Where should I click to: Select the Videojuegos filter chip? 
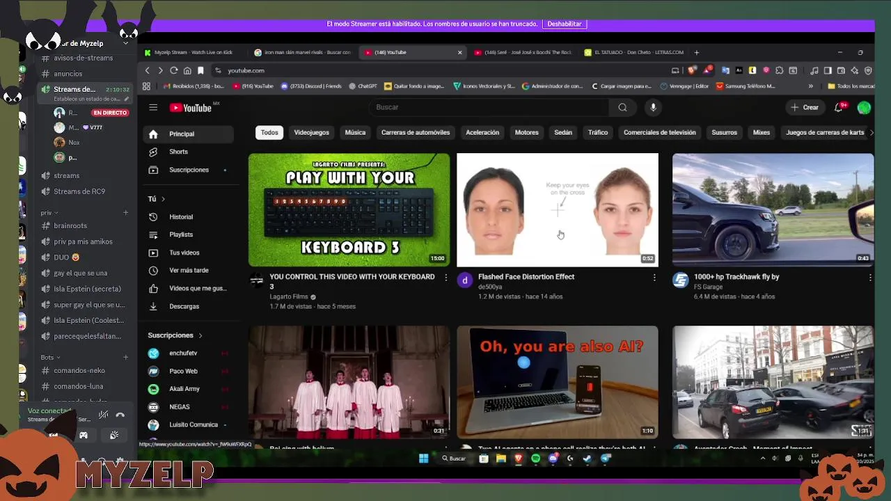click(311, 132)
